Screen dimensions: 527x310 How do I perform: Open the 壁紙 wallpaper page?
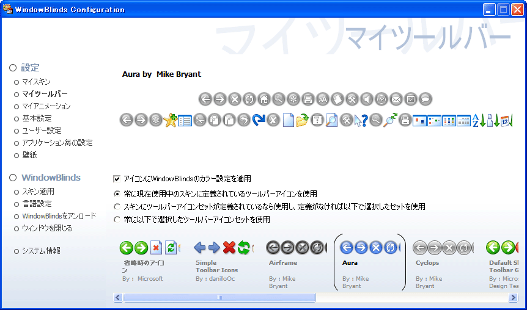[29, 155]
